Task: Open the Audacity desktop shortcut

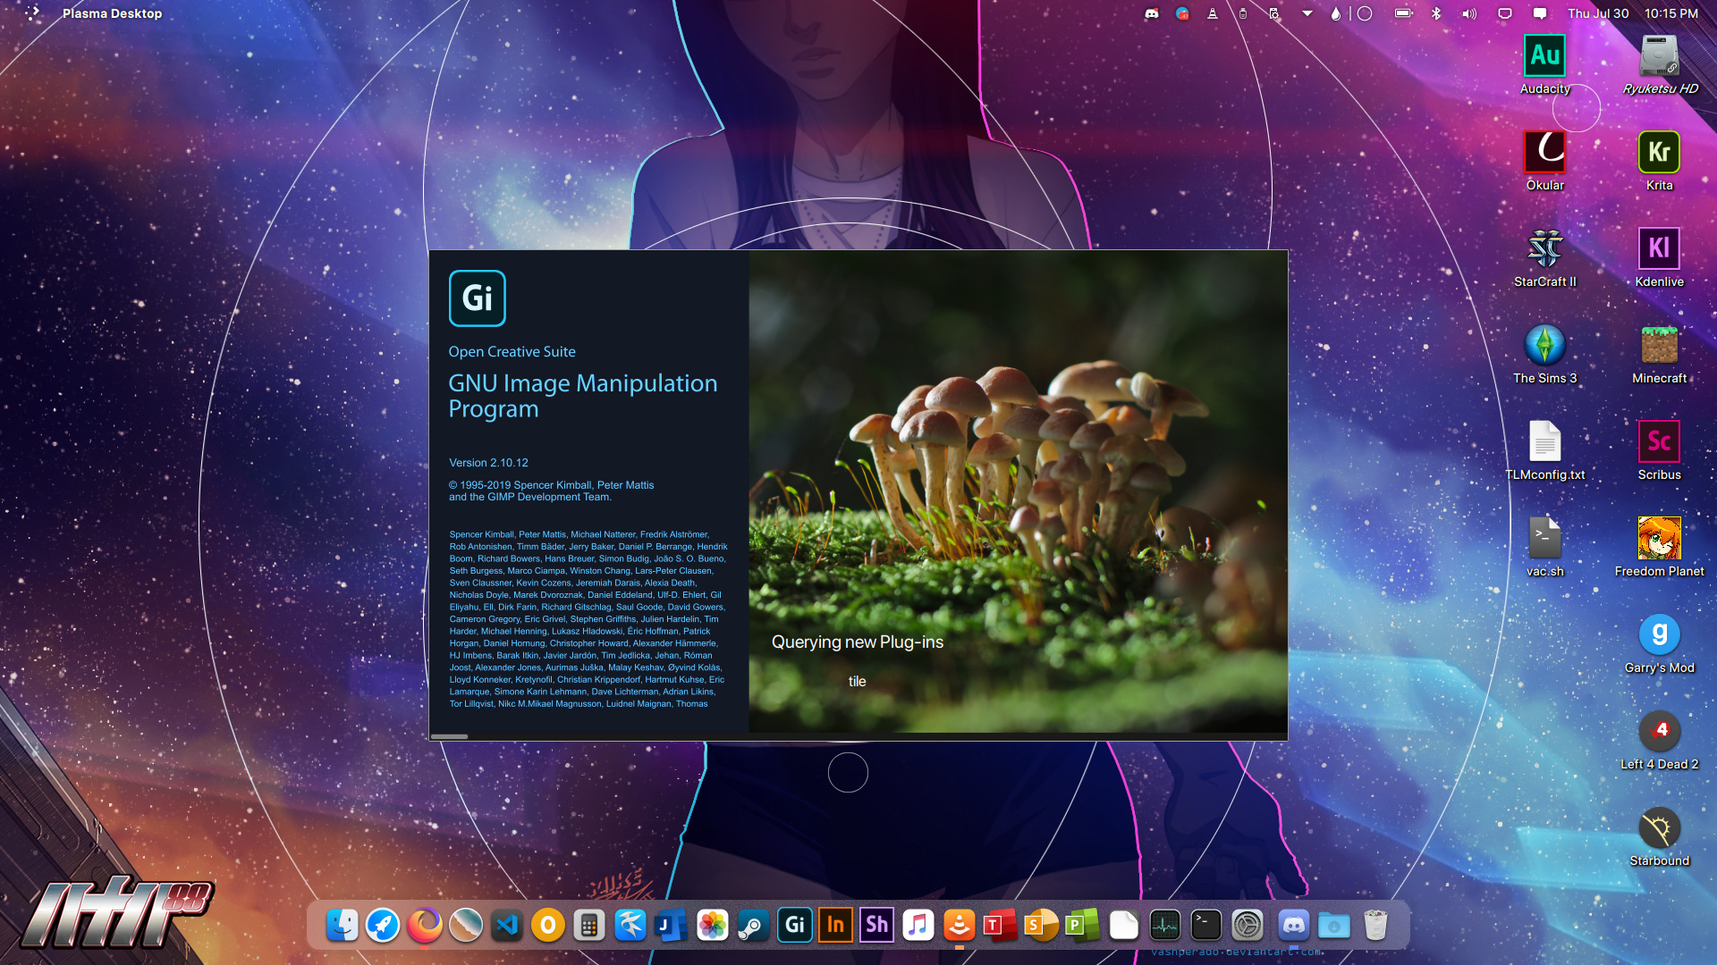Action: point(1544,56)
